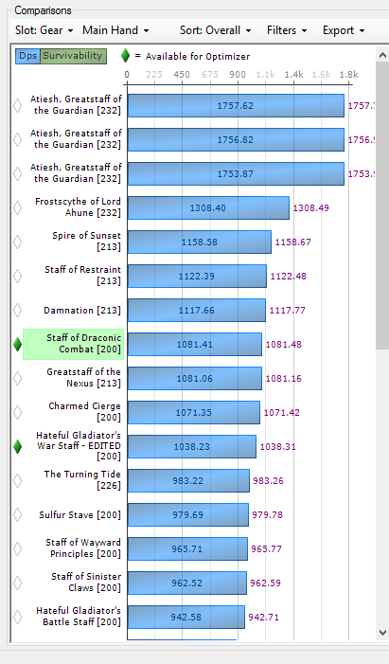Toggle optimizer diamond for first Atiesh 1757.62
The height and width of the screenshot is (664, 389).
point(17,105)
